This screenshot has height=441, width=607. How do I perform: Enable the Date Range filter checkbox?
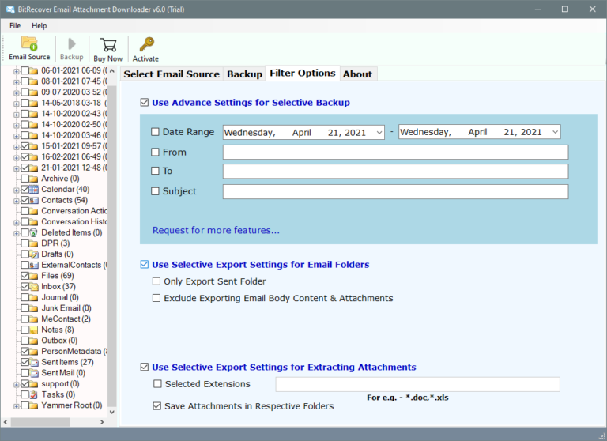click(x=155, y=132)
